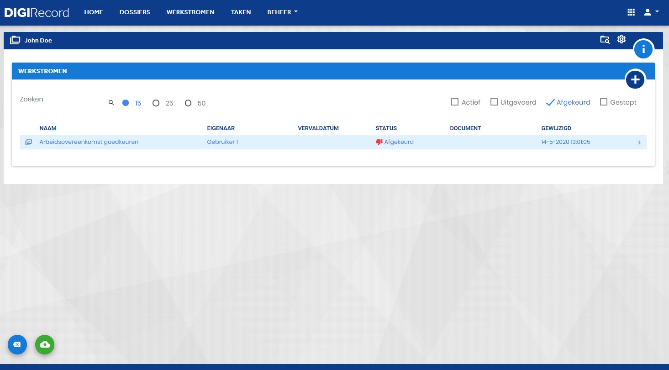669x370 pixels.
Task: Uncheck the Afgekeurd filter
Action: coord(550,102)
